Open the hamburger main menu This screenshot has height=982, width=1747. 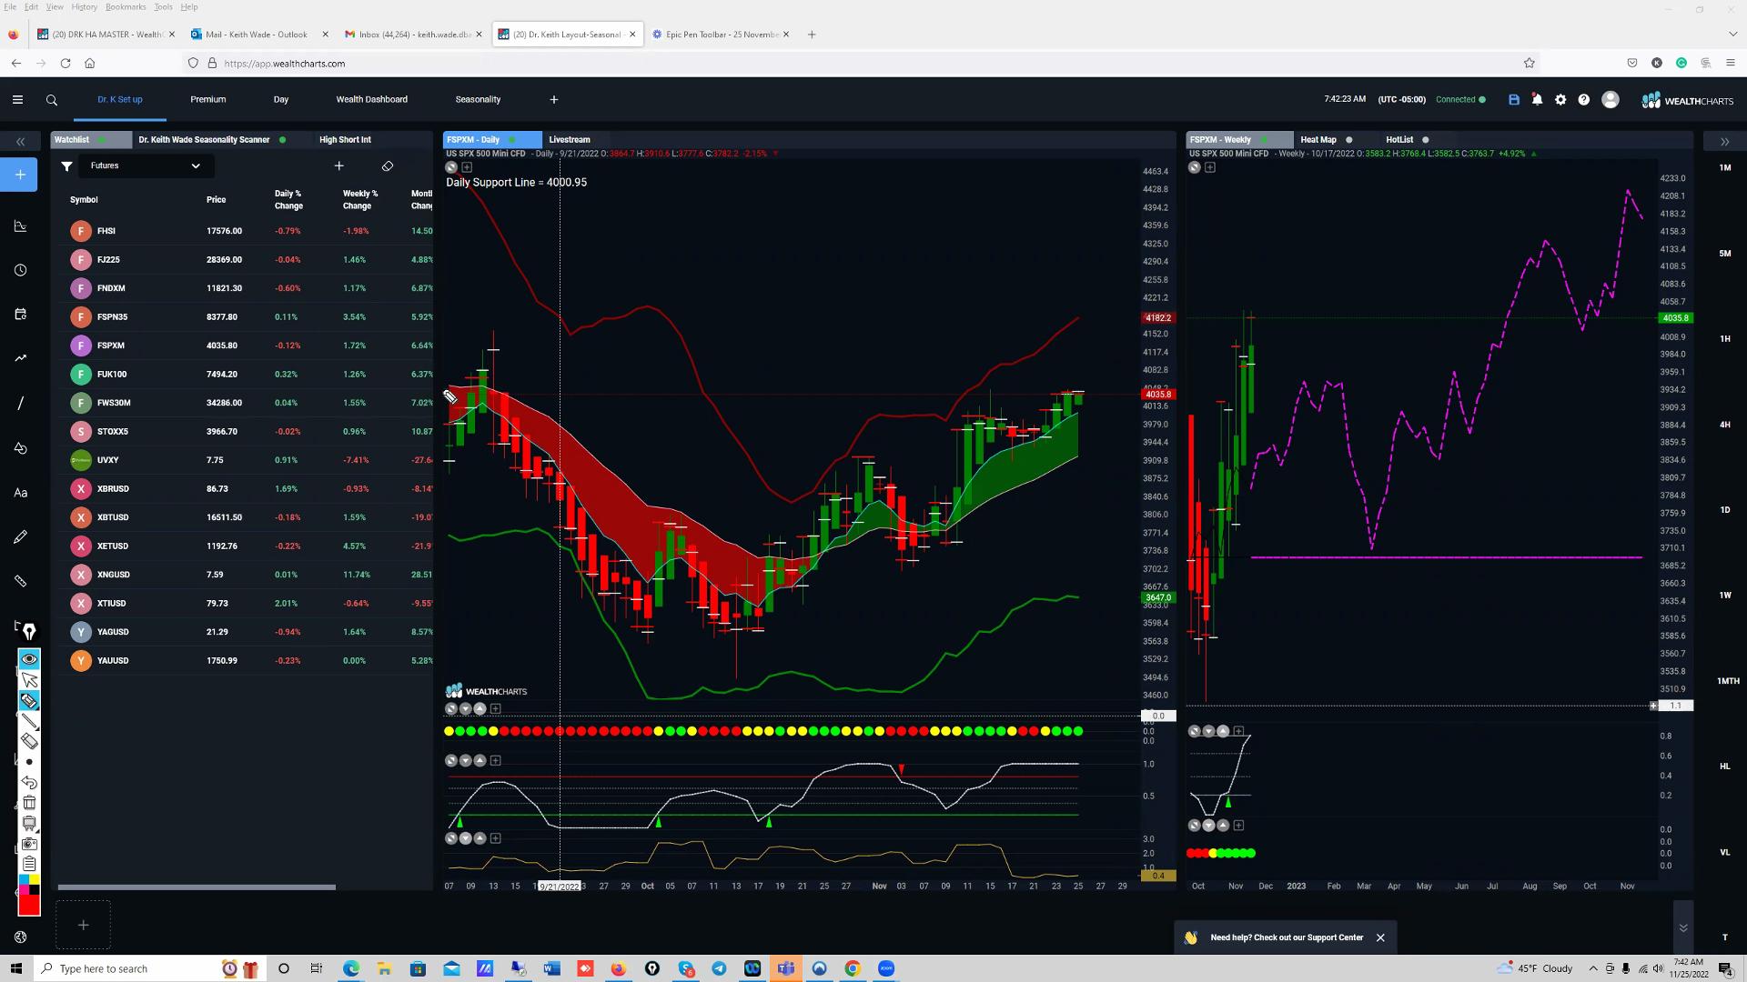(x=17, y=100)
